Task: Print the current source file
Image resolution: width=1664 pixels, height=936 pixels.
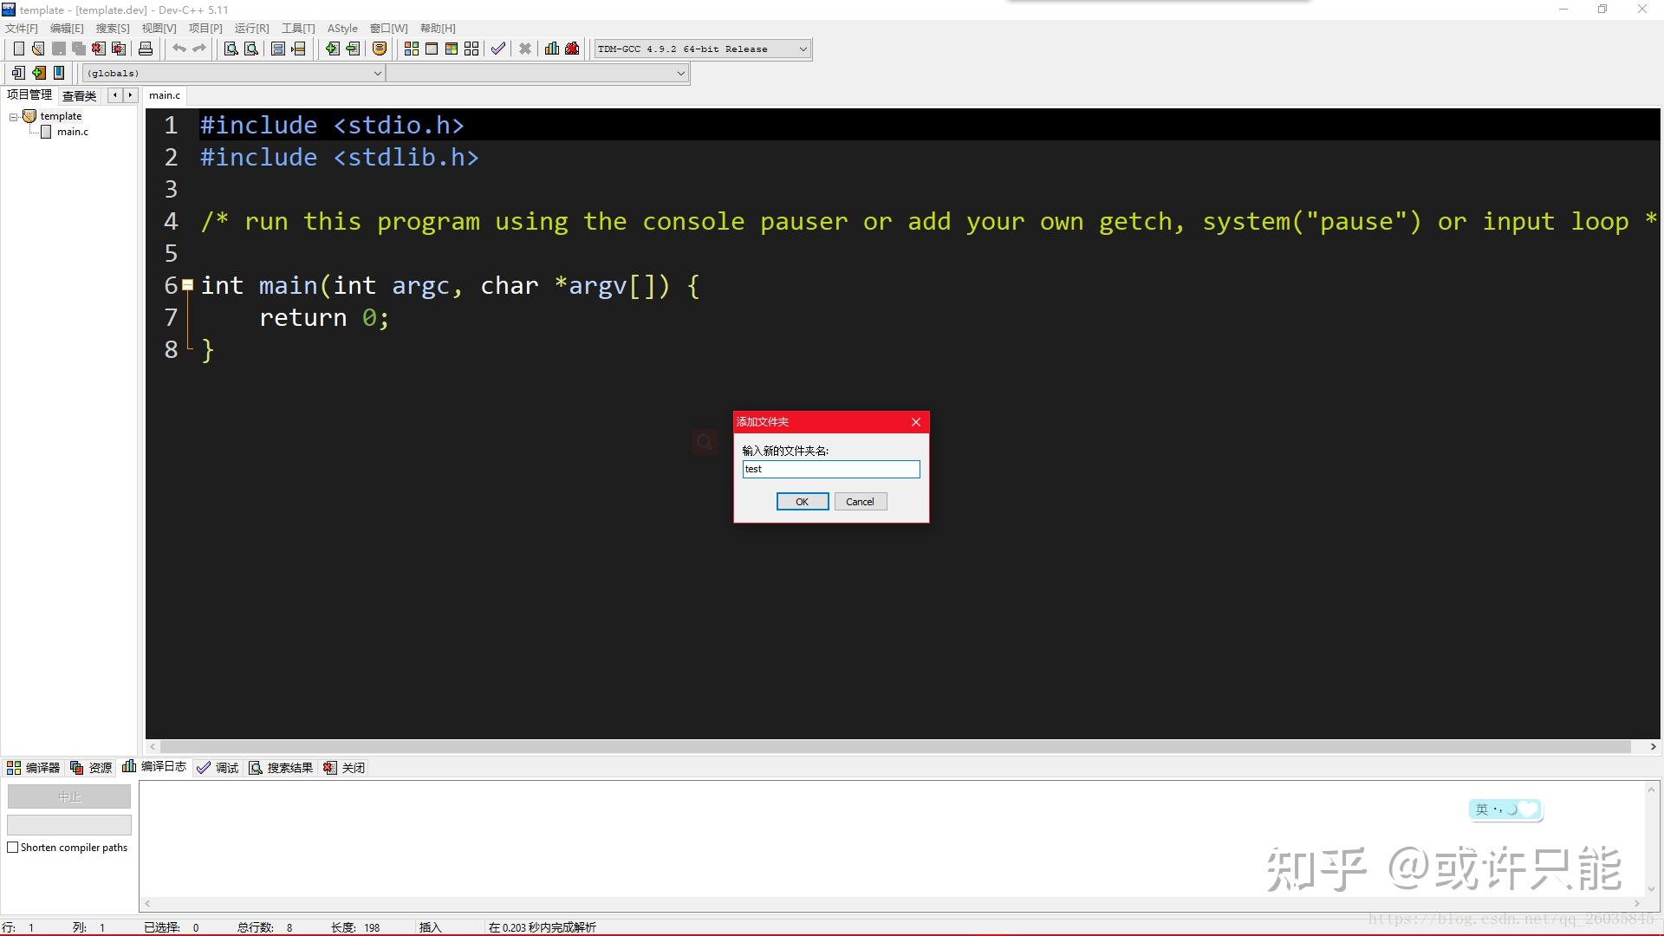Action: 145,49
